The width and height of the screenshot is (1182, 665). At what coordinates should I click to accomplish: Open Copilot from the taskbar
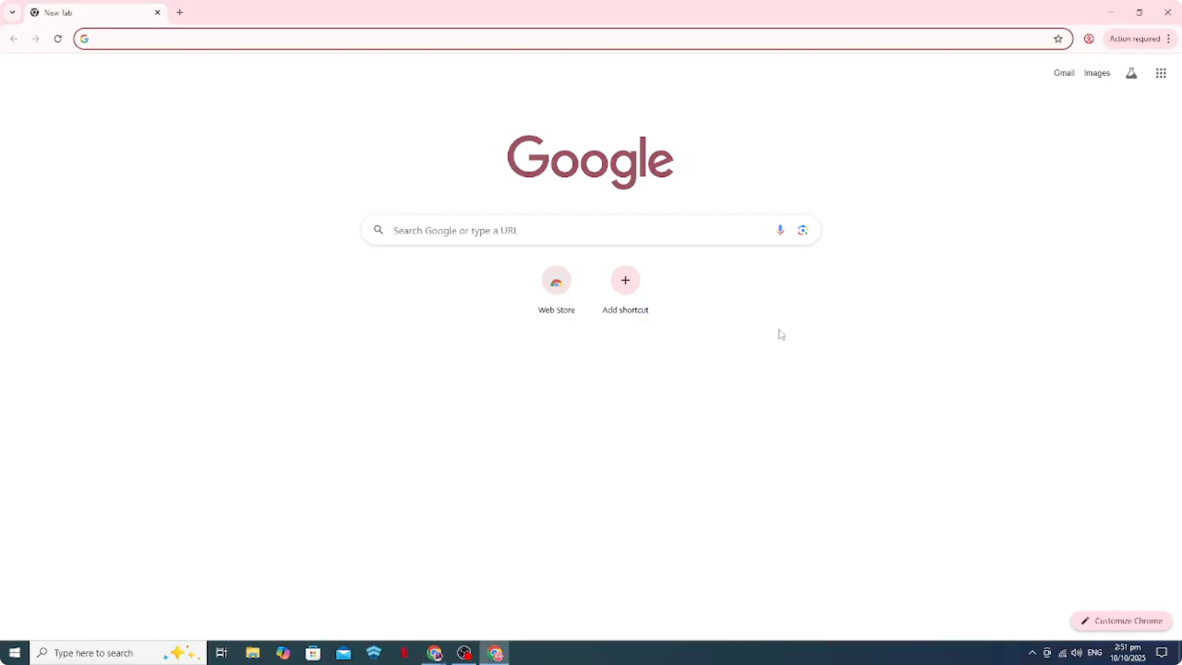pyautogui.click(x=283, y=652)
